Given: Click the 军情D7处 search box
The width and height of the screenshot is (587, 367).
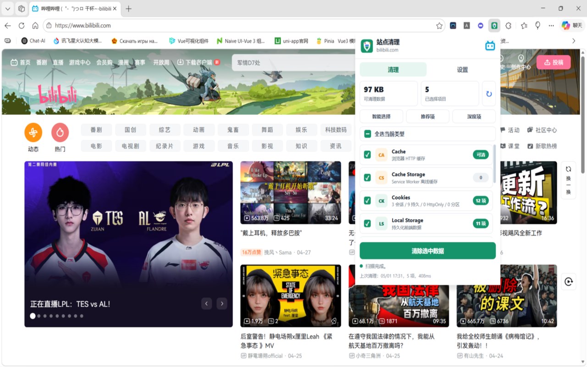Looking at the screenshot, I should click(293, 63).
